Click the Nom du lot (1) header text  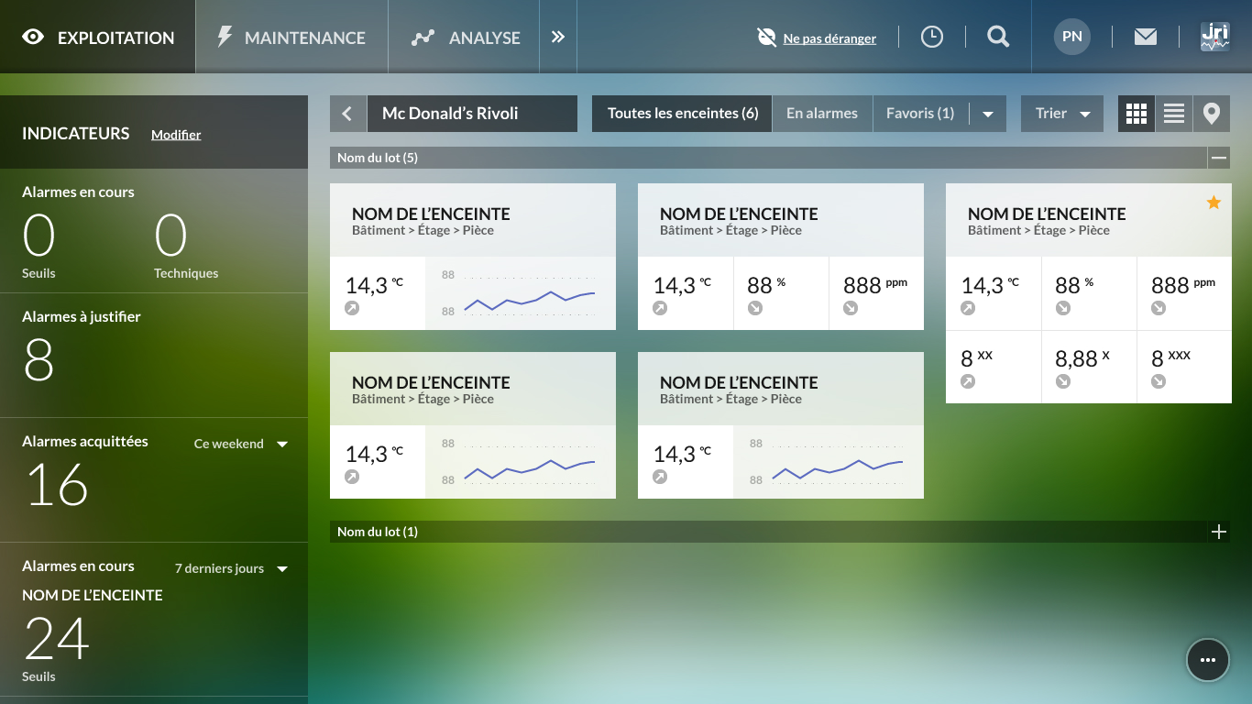pos(378,532)
